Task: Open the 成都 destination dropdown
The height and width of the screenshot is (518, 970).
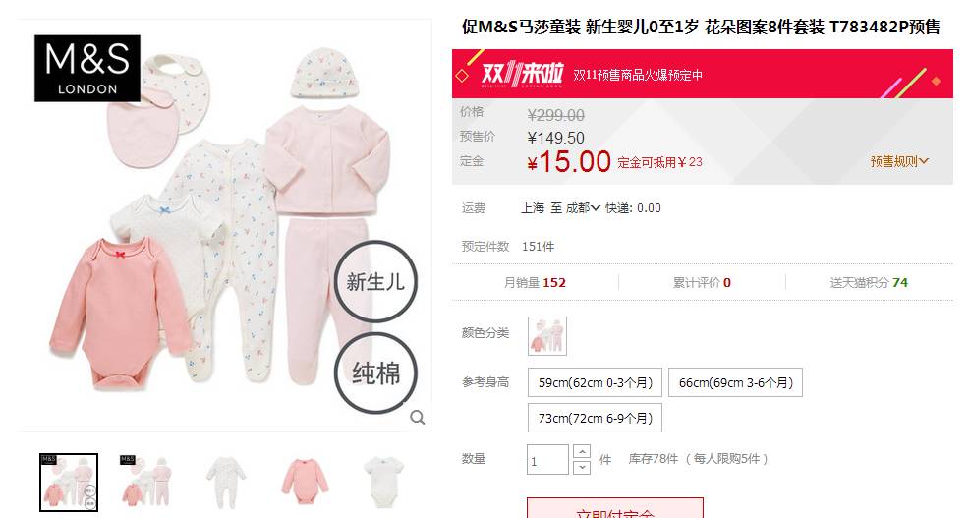Action: tap(583, 208)
